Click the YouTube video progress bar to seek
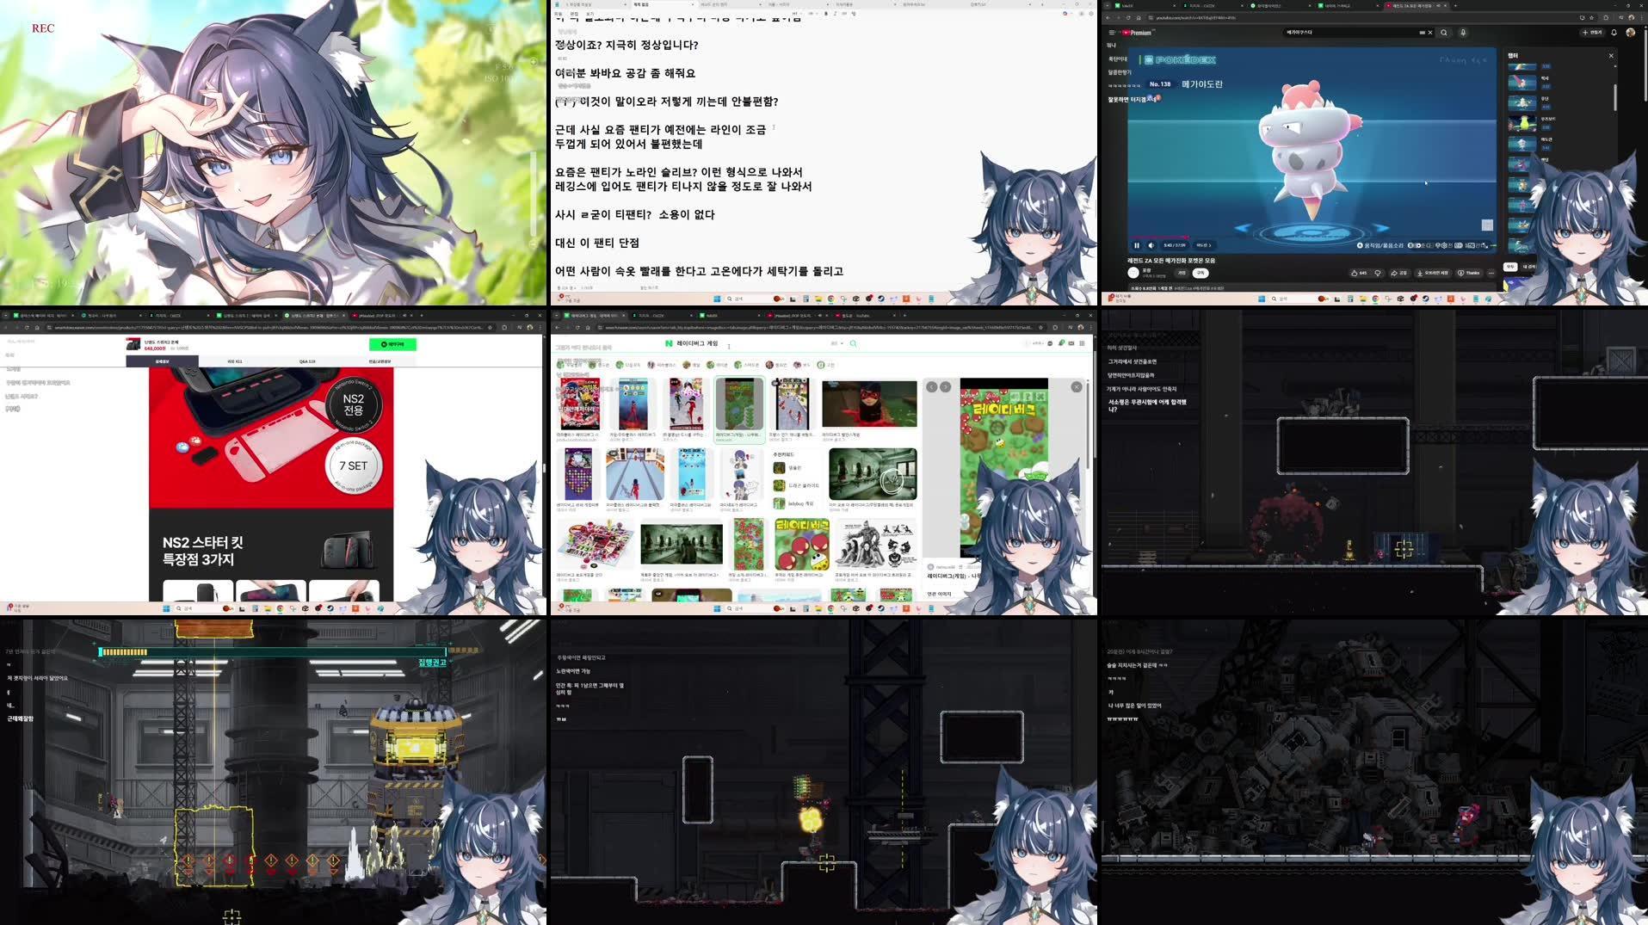 pyautogui.click(x=1291, y=237)
